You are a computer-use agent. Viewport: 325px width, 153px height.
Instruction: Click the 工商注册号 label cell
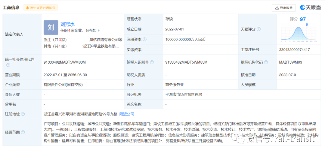click(x=258, y=49)
